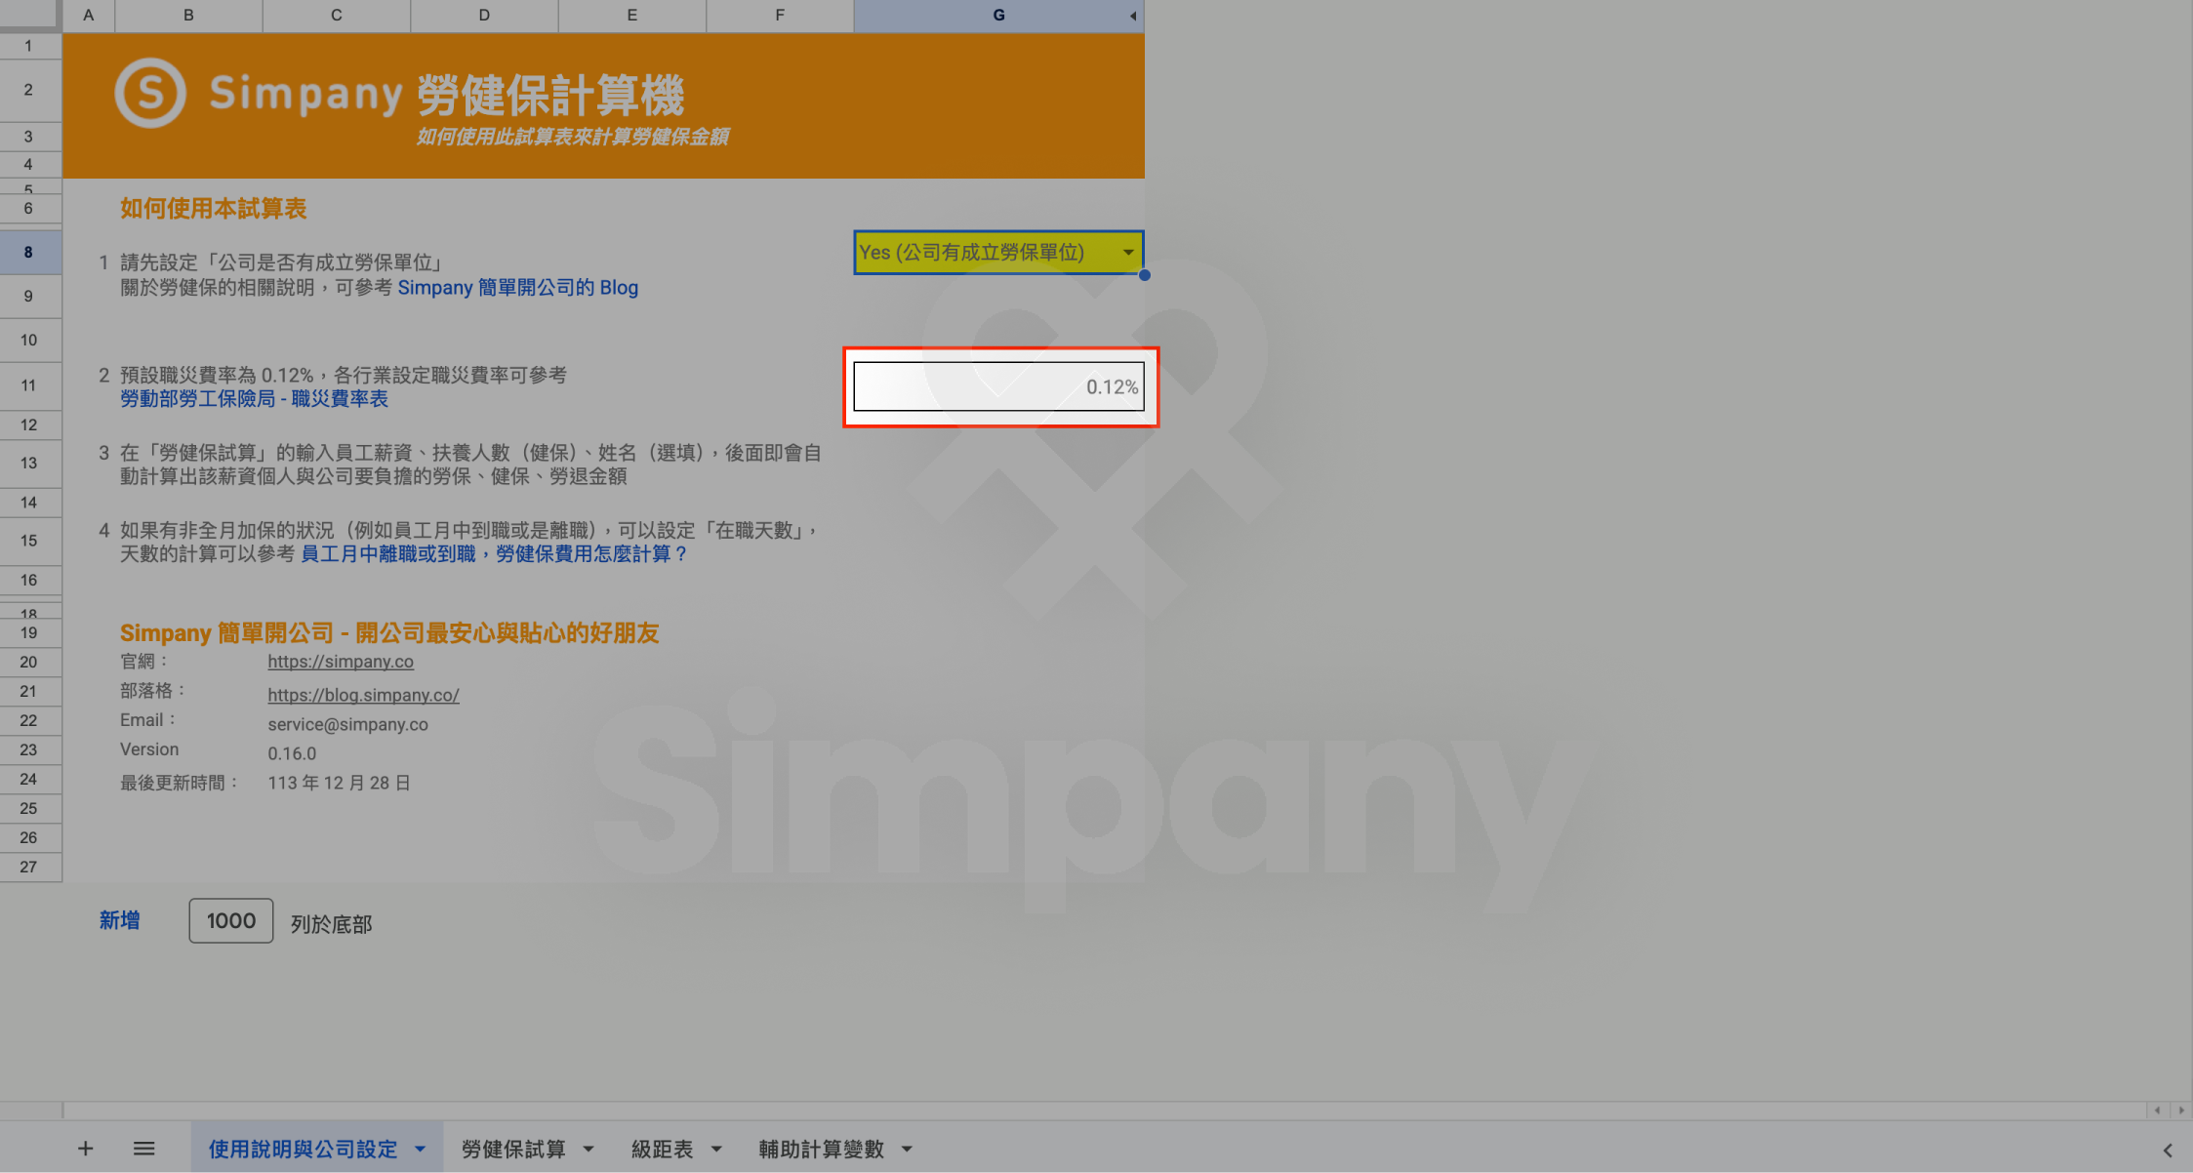Click the add sheet plus icon
Image resolution: width=2193 pixels, height=1173 pixels.
86,1149
